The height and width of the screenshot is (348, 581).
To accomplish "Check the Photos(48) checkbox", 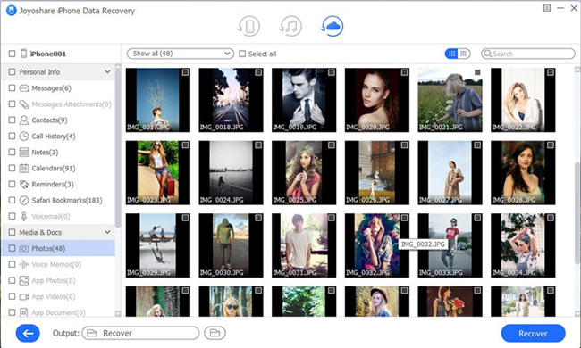I will point(12,248).
